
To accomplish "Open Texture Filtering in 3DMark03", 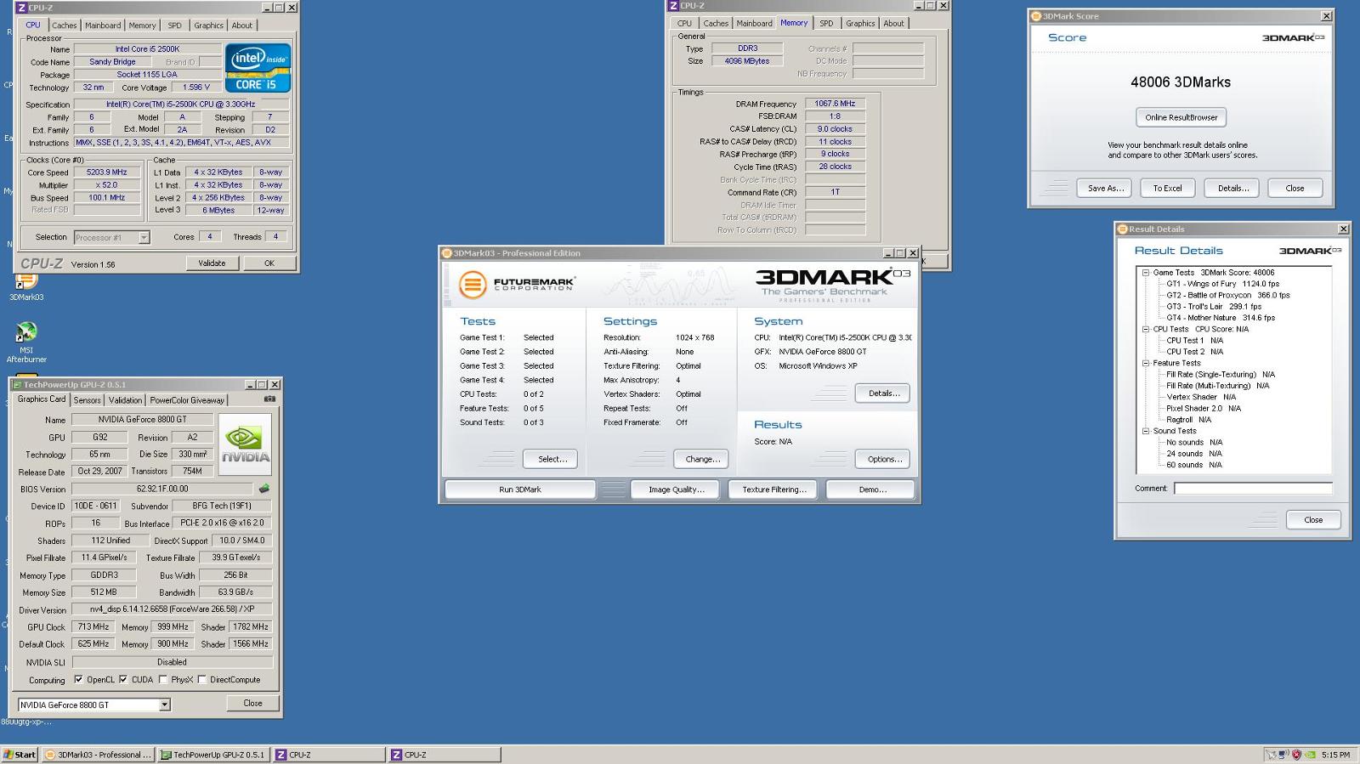I will click(x=773, y=490).
